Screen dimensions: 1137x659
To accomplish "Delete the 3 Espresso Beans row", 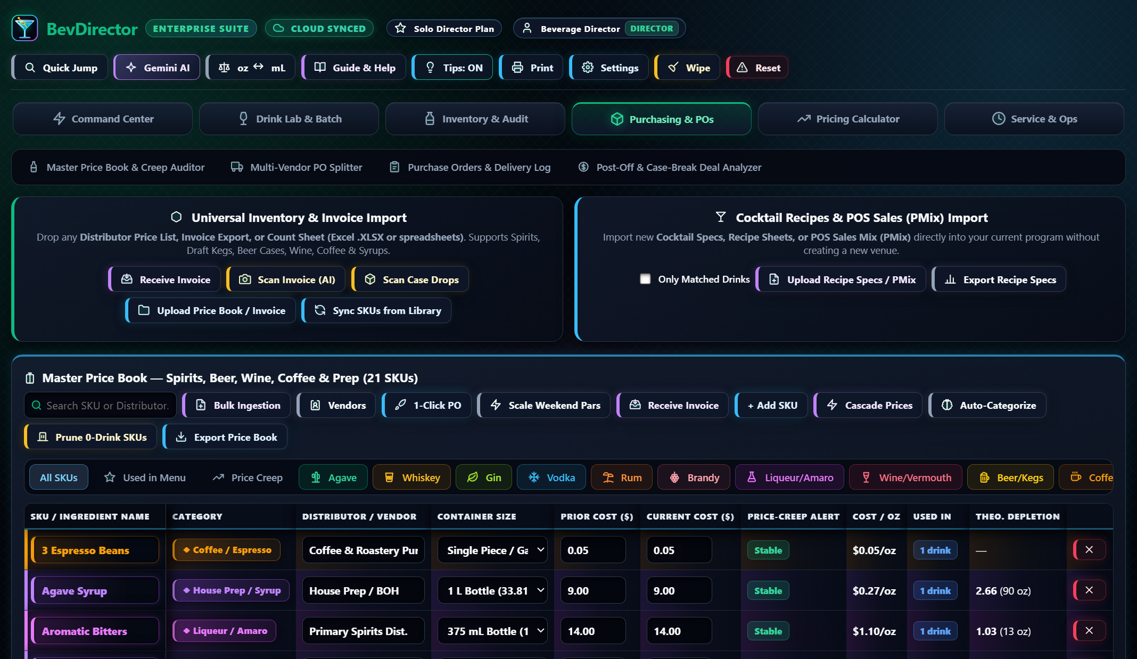I will (x=1090, y=550).
